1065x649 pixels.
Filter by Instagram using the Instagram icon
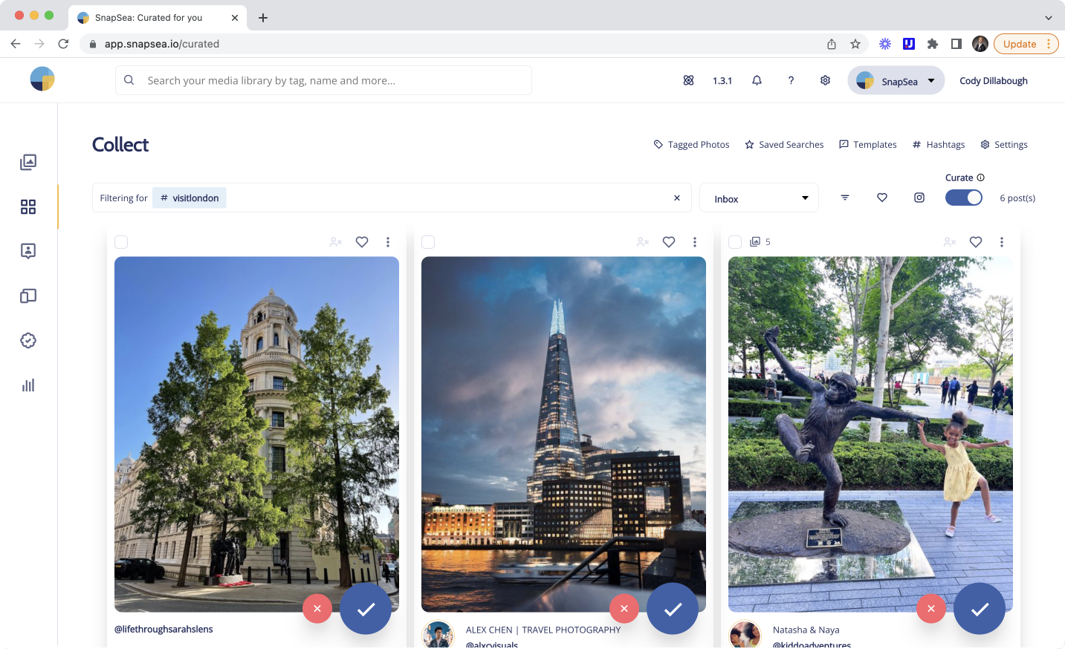point(919,198)
